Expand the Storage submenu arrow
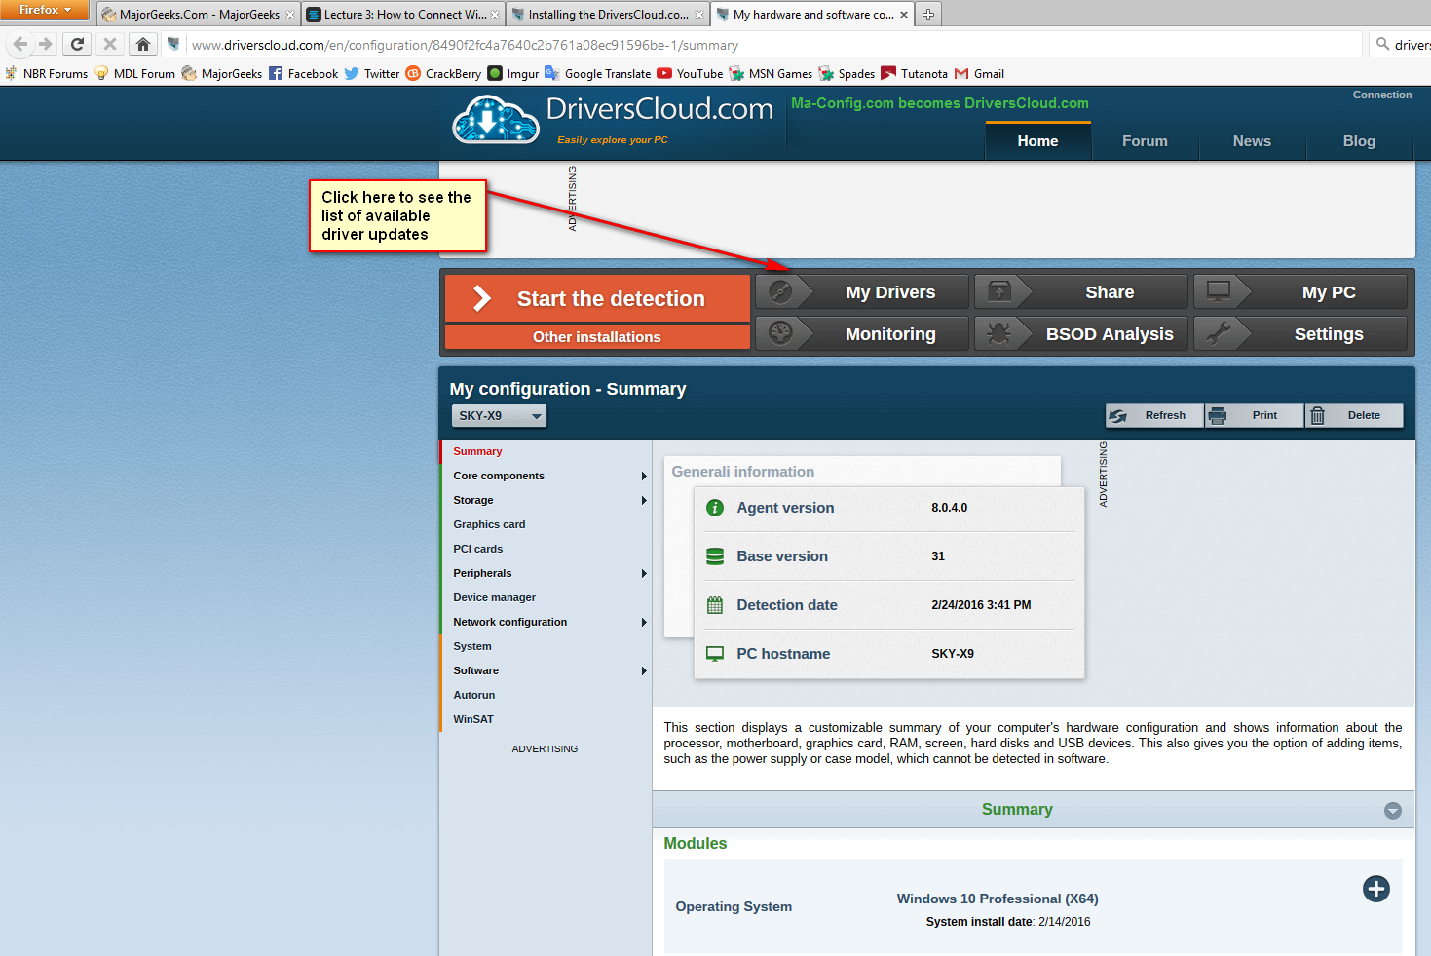 [x=644, y=501]
